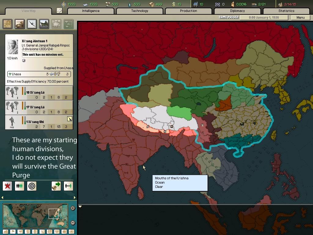Collapse the message log triangle below map

pos(80,207)
